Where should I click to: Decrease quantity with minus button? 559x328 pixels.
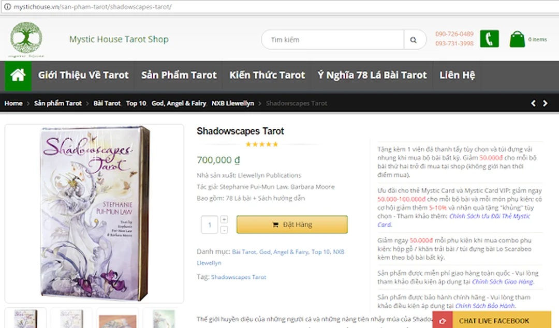point(224,230)
